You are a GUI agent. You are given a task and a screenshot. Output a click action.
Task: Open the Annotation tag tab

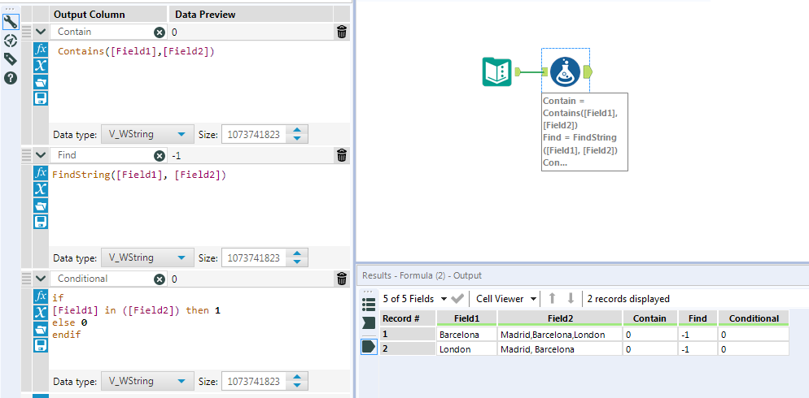click(x=11, y=59)
